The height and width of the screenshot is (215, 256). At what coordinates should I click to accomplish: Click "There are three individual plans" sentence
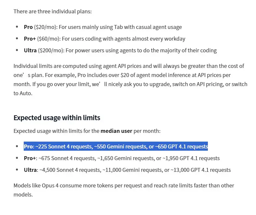coord(52,11)
